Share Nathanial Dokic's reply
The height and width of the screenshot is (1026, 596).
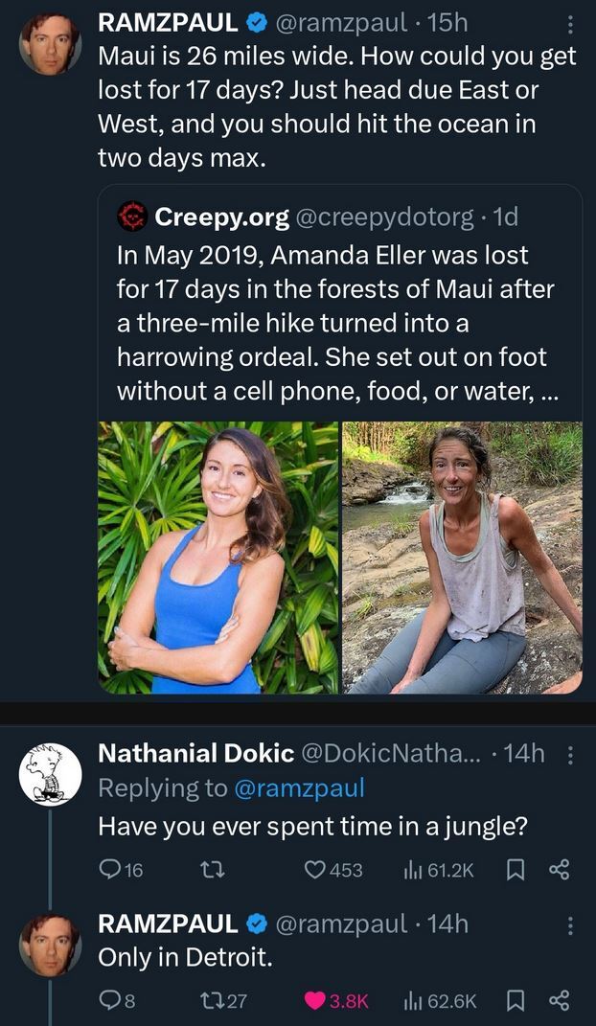click(559, 870)
